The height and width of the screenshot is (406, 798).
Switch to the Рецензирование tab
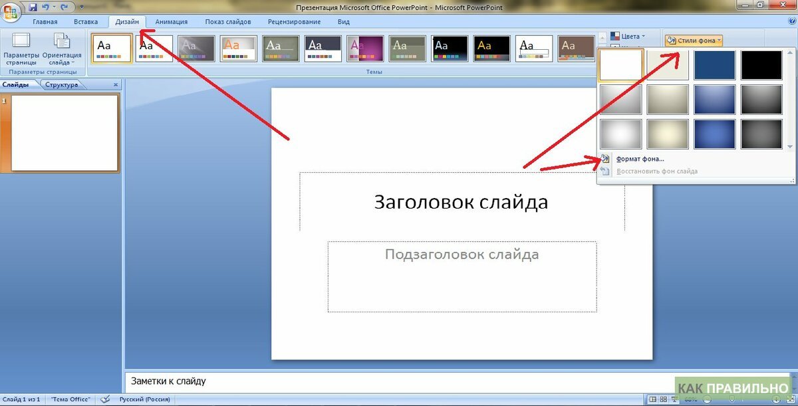click(294, 22)
